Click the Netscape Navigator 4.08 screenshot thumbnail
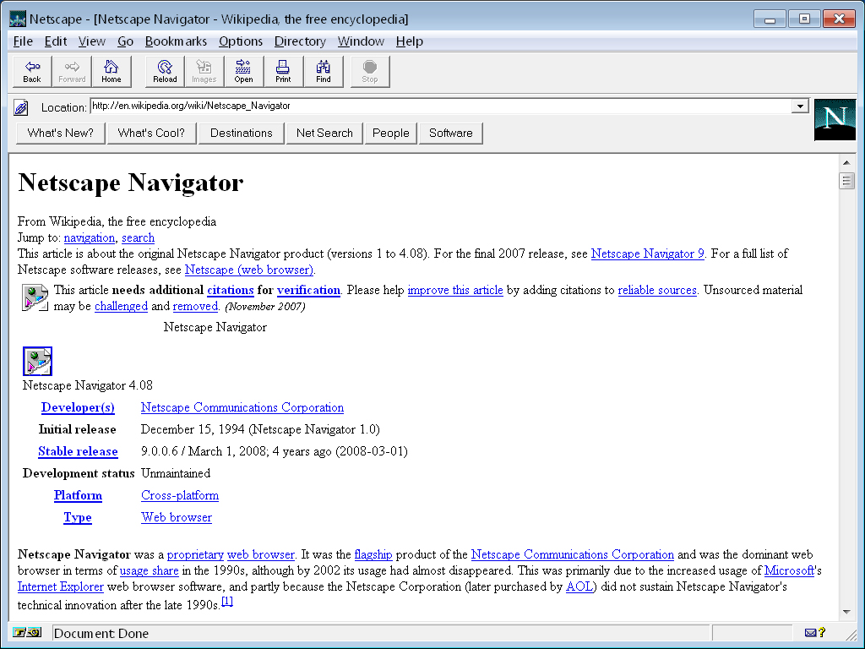The height and width of the screenshot is (649, 865). coord(37,362)
